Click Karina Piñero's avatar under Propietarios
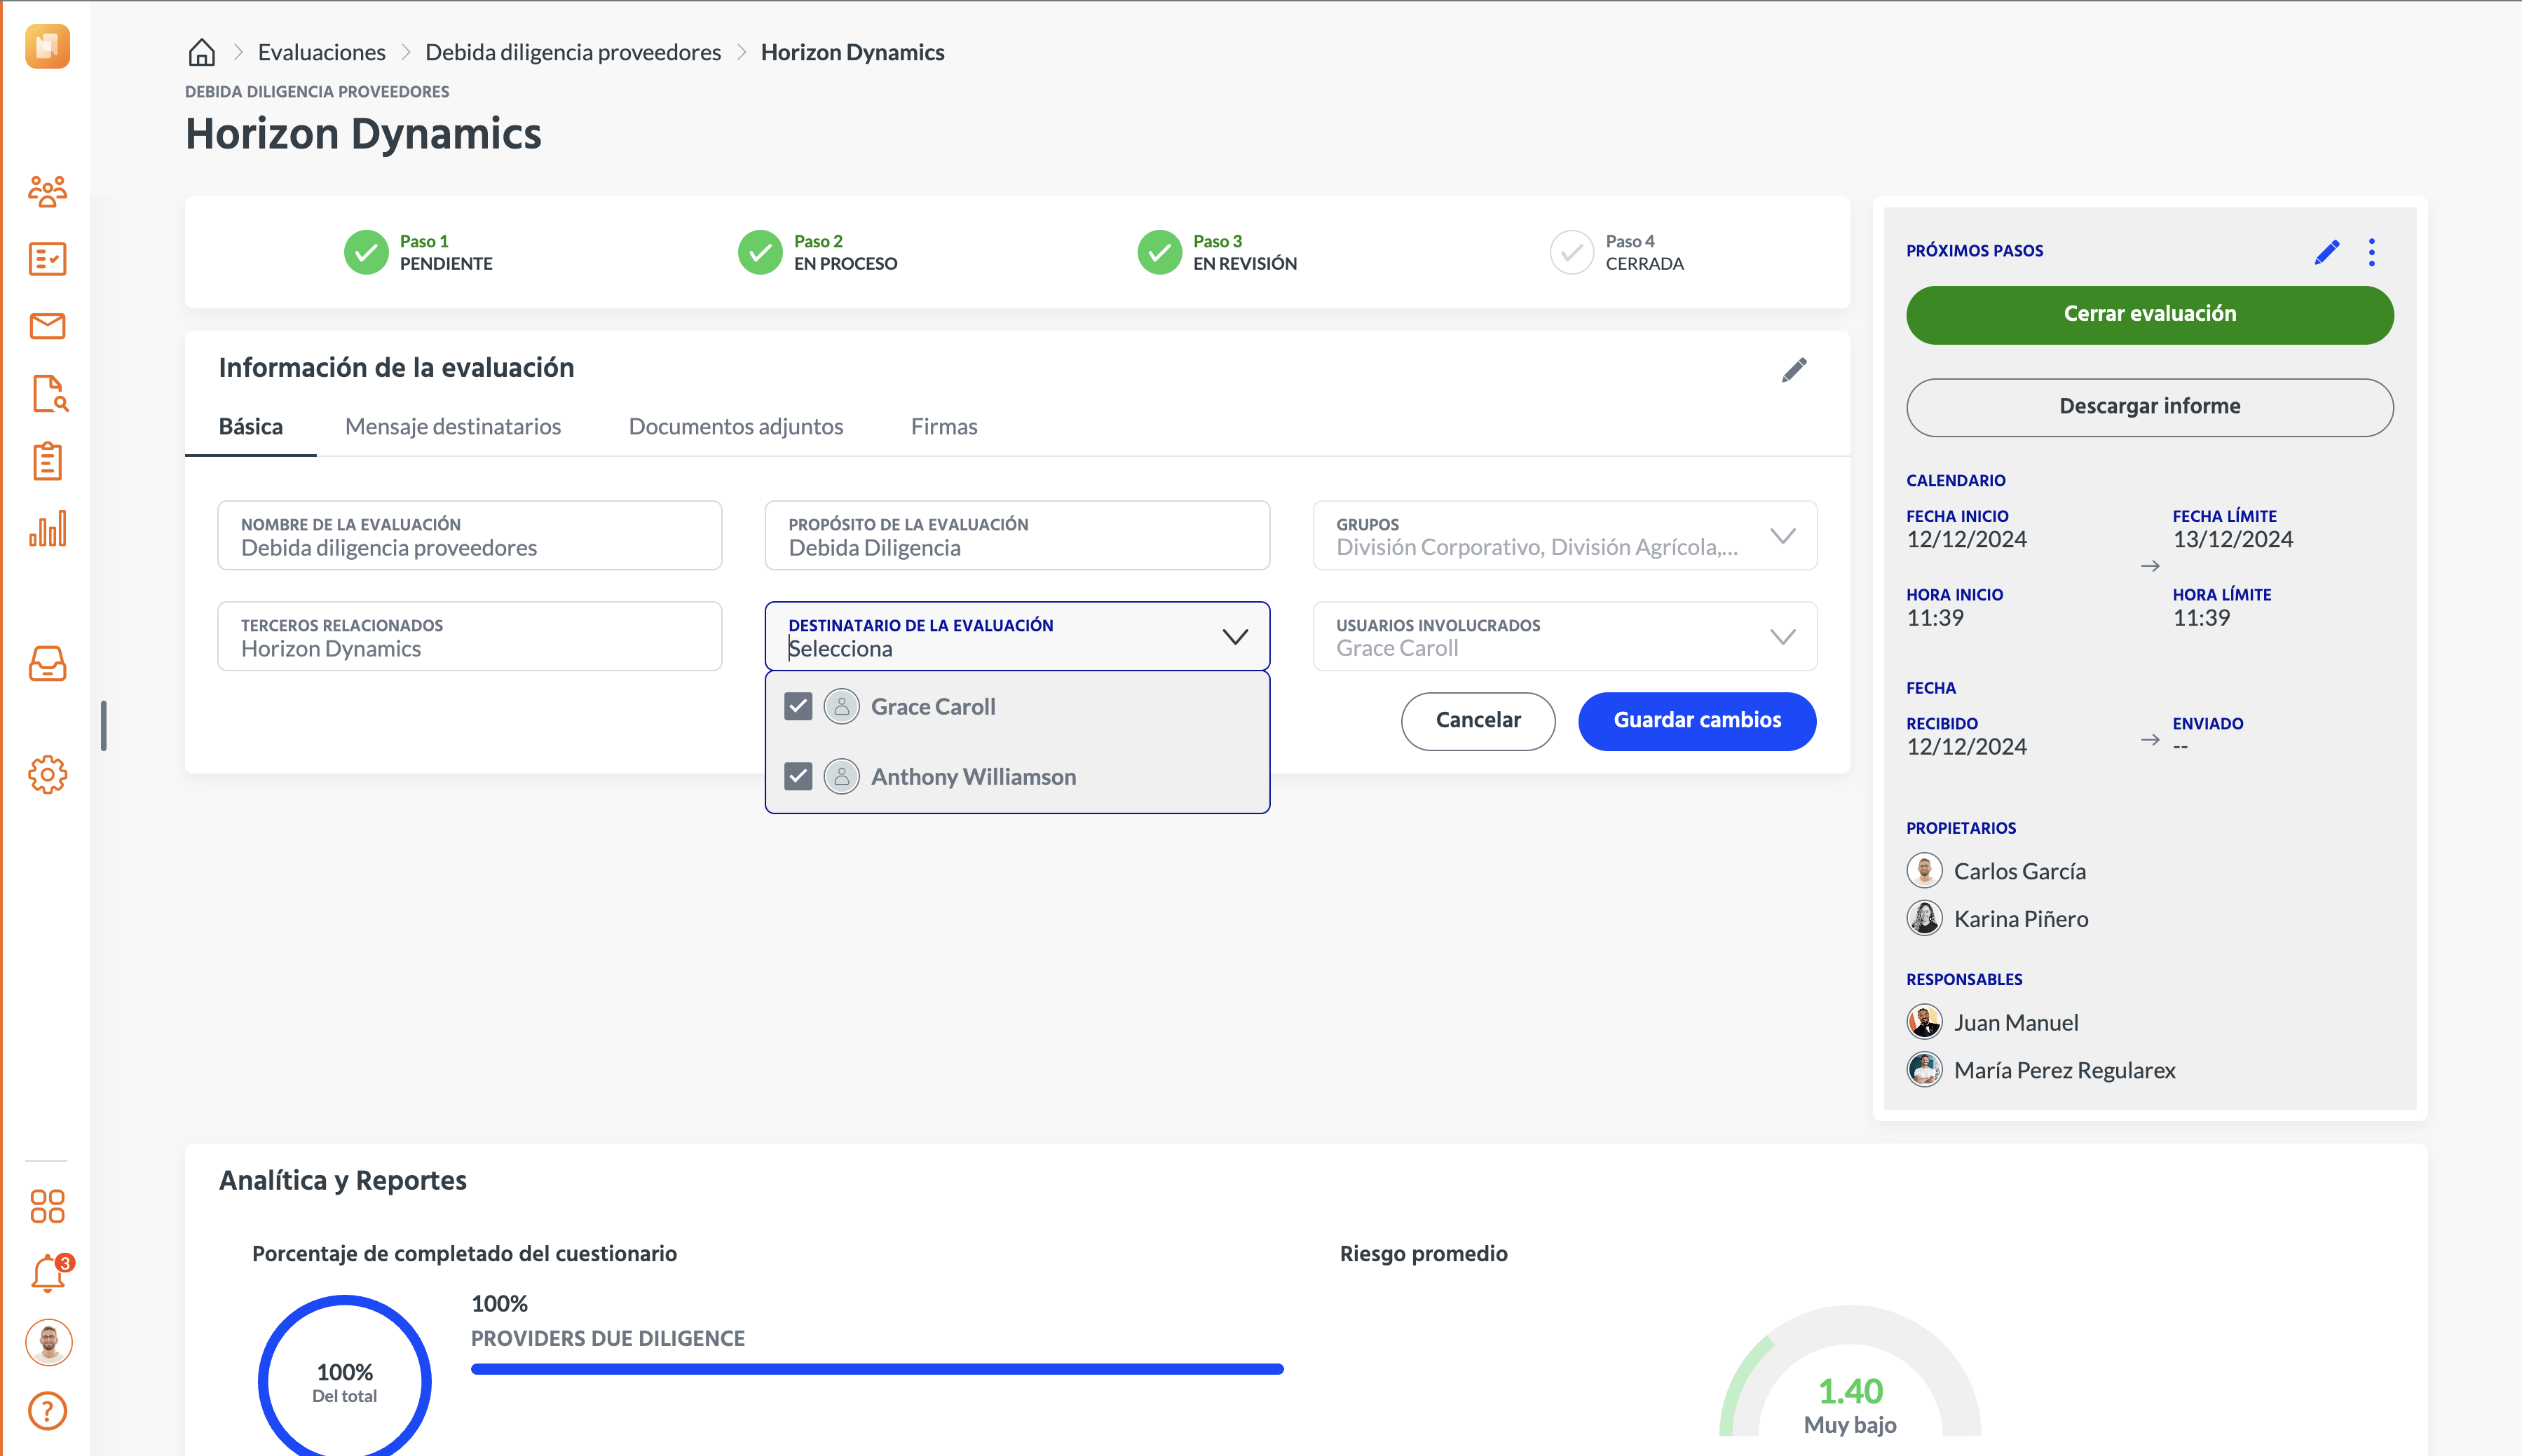2522x1456 pixels. tap(1925, 918)
